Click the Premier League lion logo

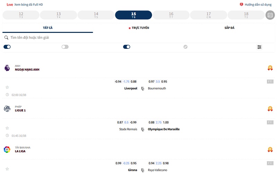(7, 68)
